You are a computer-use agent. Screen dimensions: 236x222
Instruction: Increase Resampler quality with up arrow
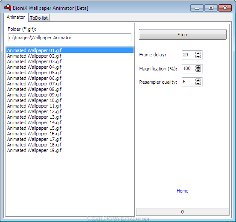198,80
